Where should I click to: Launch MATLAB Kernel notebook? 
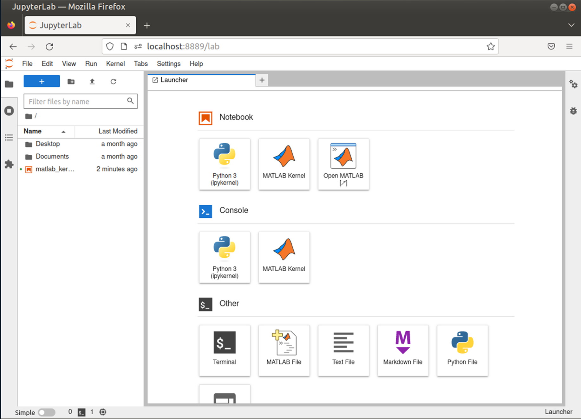click(x=284, y=164)
